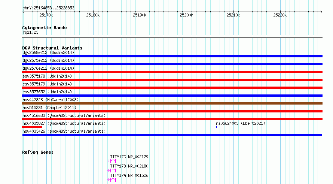Screen dimensions: 333x184
Task: Select the tiny blue nsv5624003 marker
Action: (217, 127)
